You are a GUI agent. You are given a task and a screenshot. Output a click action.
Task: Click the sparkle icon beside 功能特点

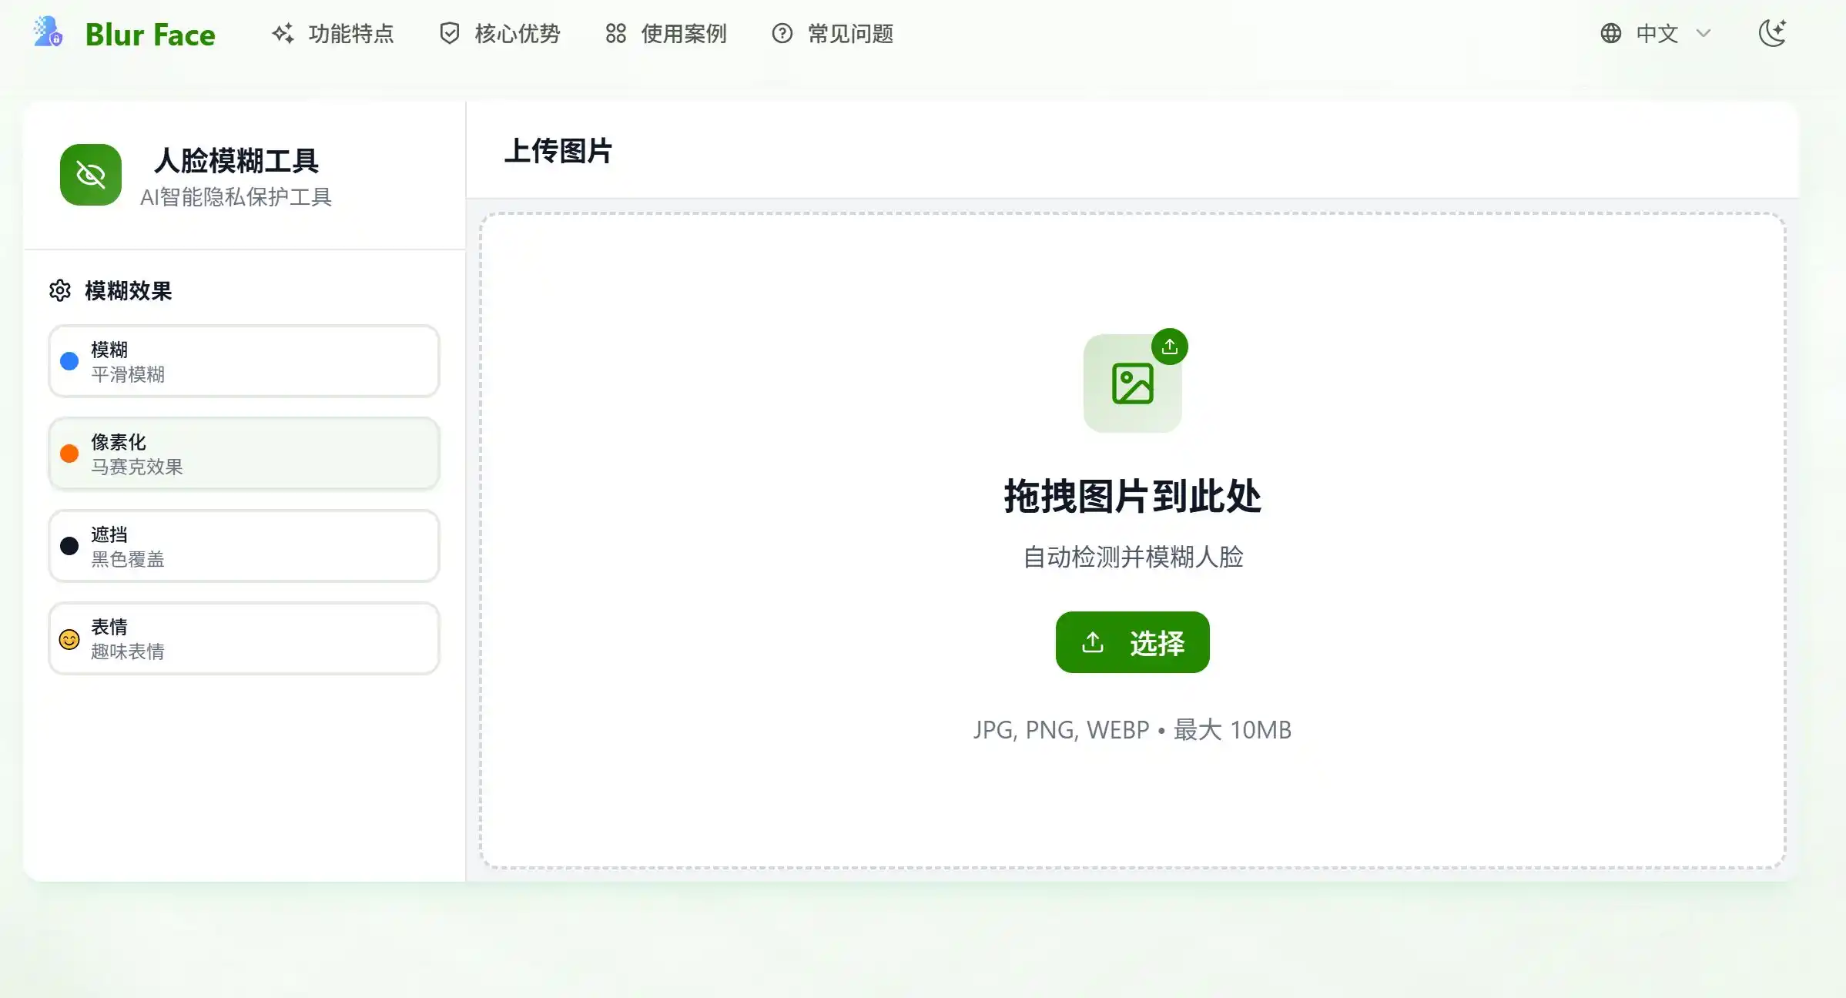click(x=283, y=33)
